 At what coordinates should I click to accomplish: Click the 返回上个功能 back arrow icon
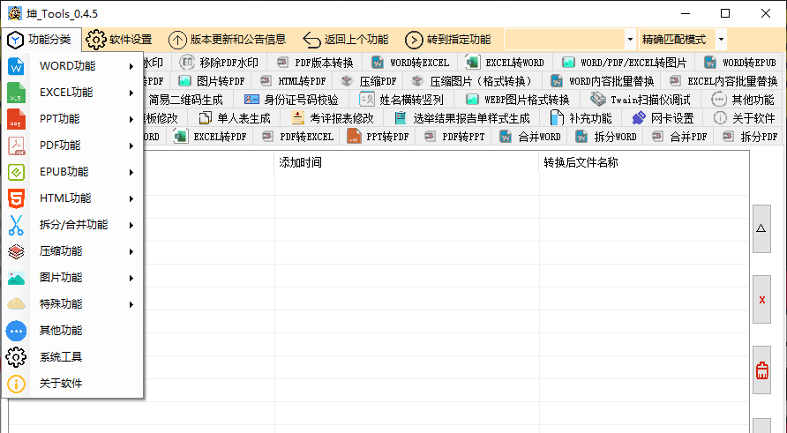(x=311, y=40)
